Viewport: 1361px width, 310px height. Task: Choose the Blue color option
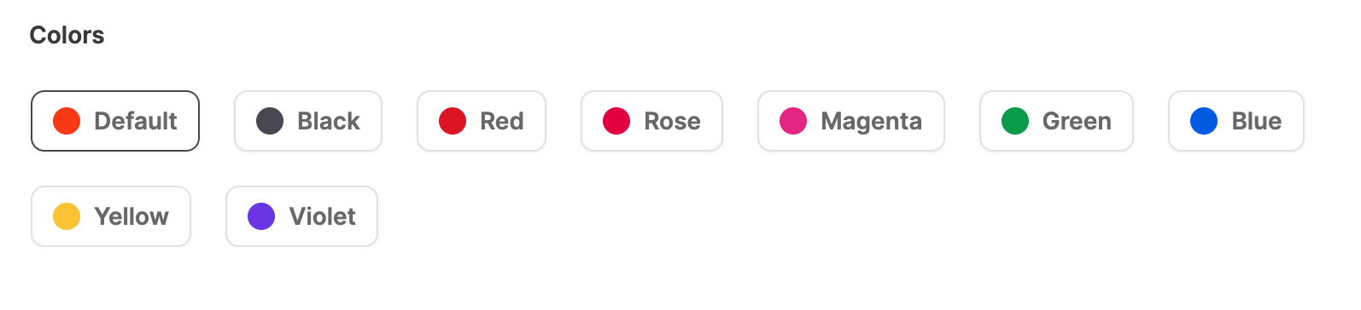pos(1236,121)
